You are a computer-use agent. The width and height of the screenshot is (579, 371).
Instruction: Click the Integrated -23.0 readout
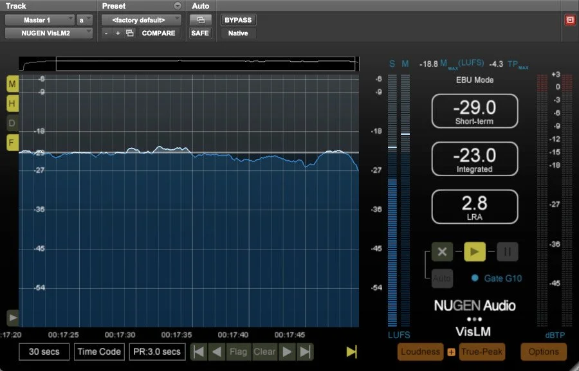pos(475,159)
